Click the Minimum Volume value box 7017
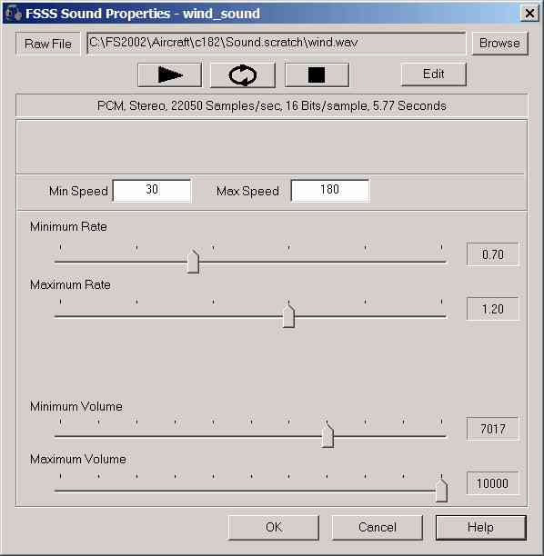 coord(493,429)
